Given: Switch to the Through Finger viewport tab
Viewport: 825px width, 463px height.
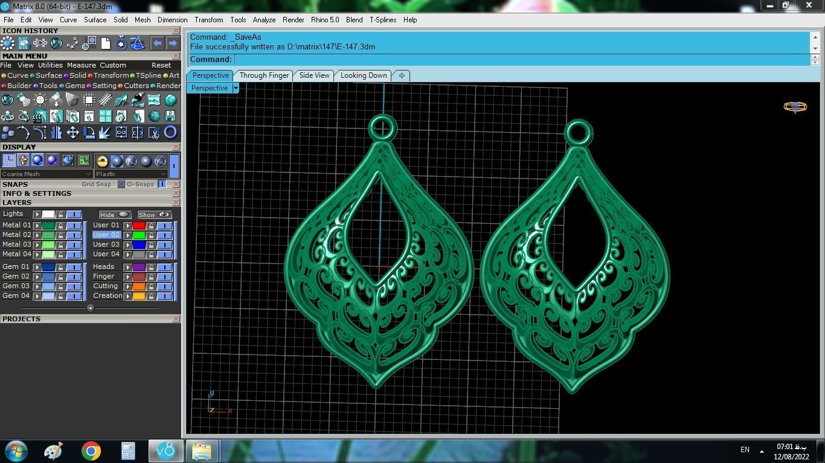Looking at the screenshot, I should [x=264, y=75].
